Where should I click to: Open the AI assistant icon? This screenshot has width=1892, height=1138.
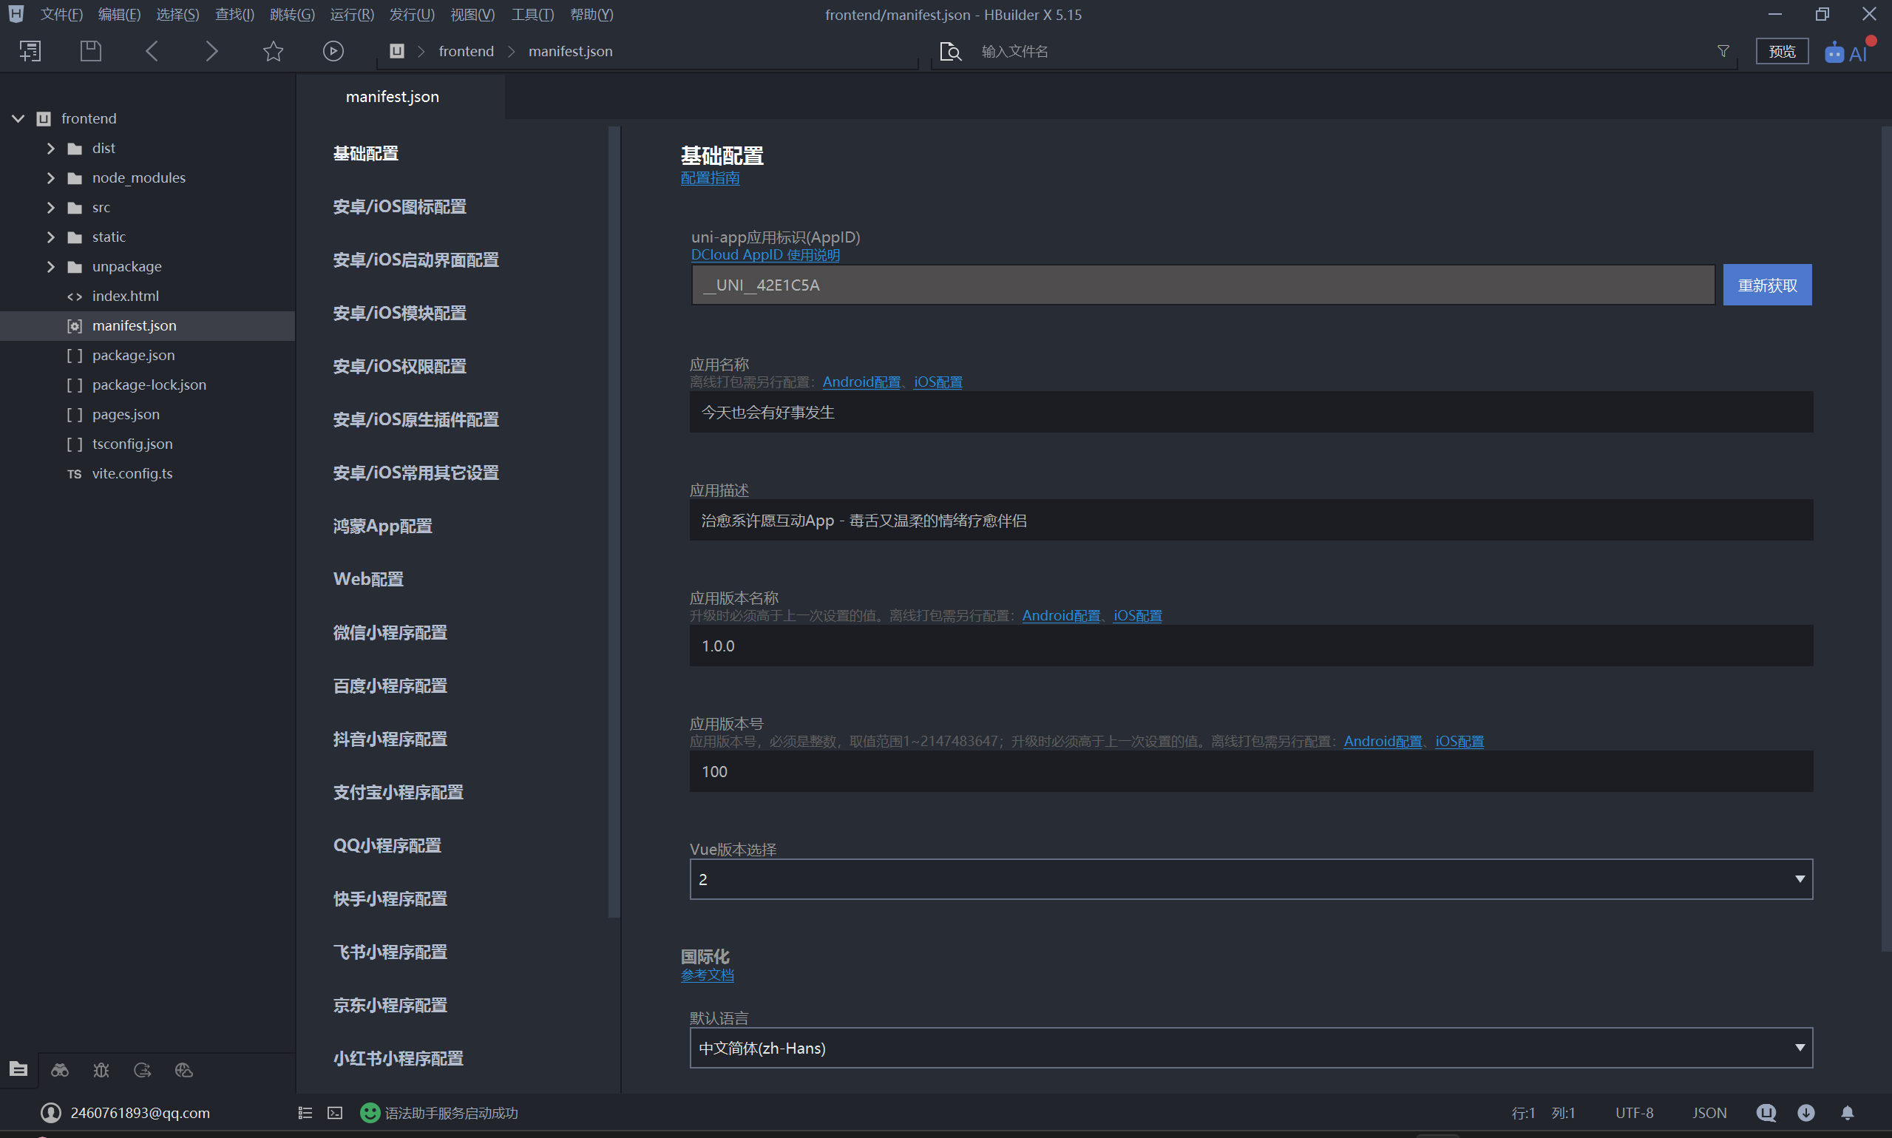pyautogui.click(x=1847, y=53)
